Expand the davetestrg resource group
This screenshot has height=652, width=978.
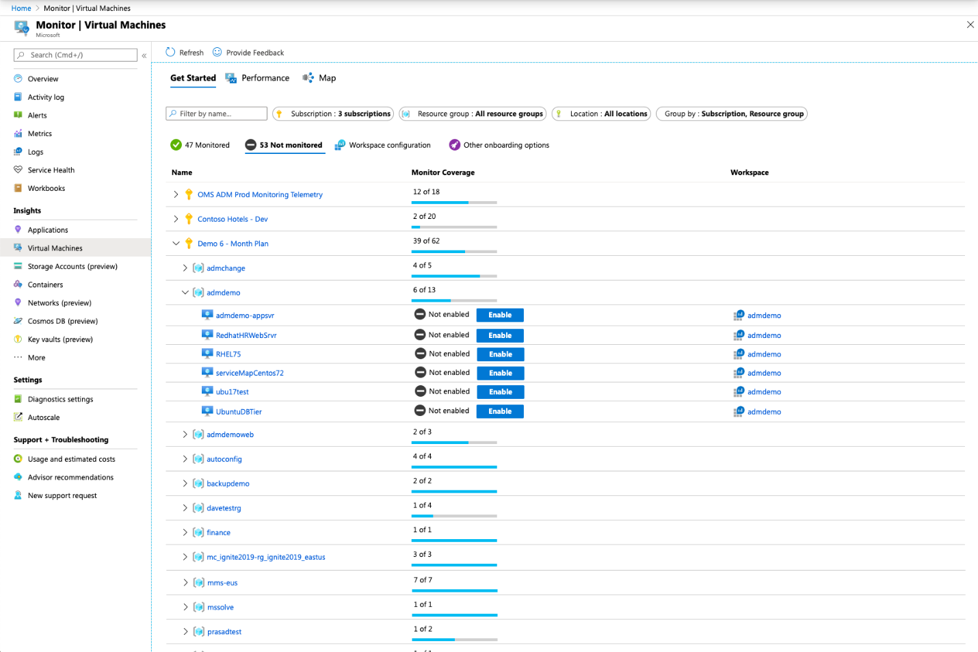185,508
